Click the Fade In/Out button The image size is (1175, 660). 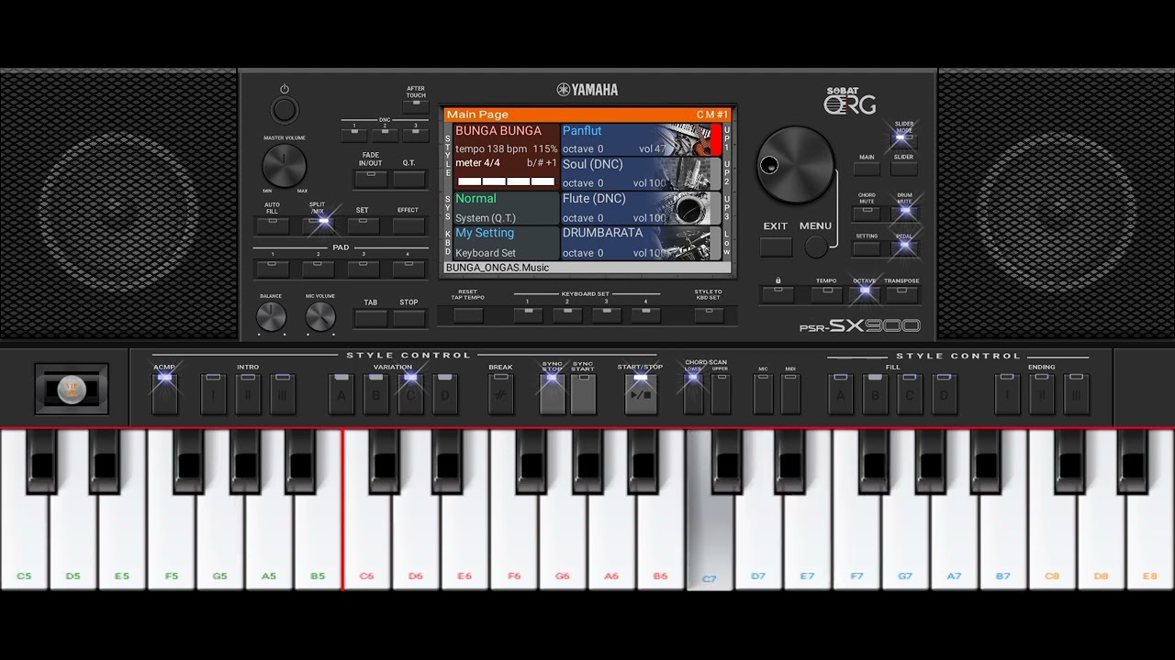pos(371,178)
